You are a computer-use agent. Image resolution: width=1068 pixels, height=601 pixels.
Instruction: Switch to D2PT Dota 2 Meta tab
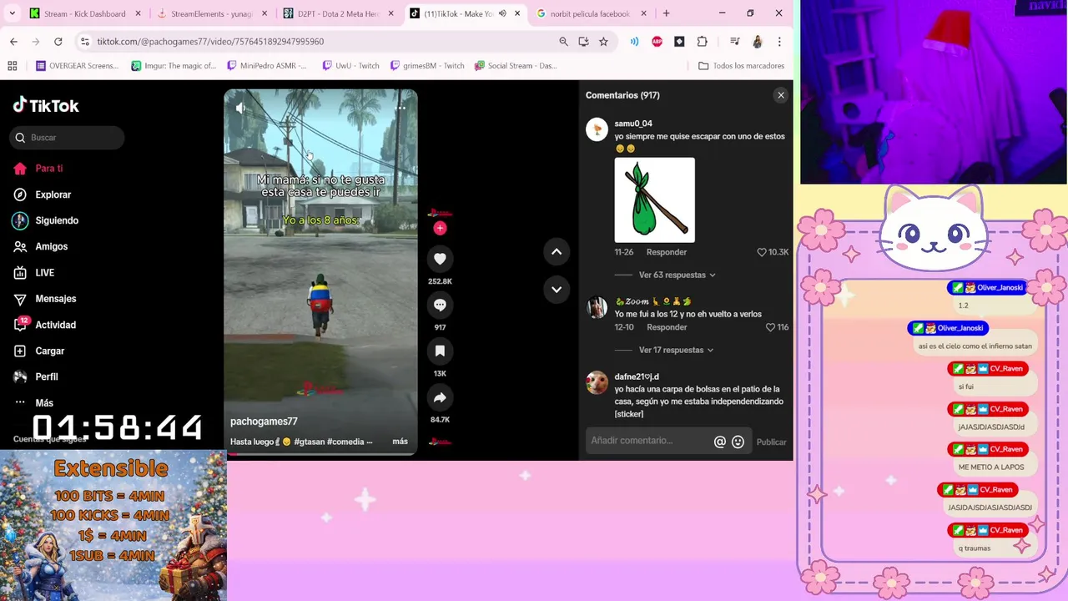[338, 13]
